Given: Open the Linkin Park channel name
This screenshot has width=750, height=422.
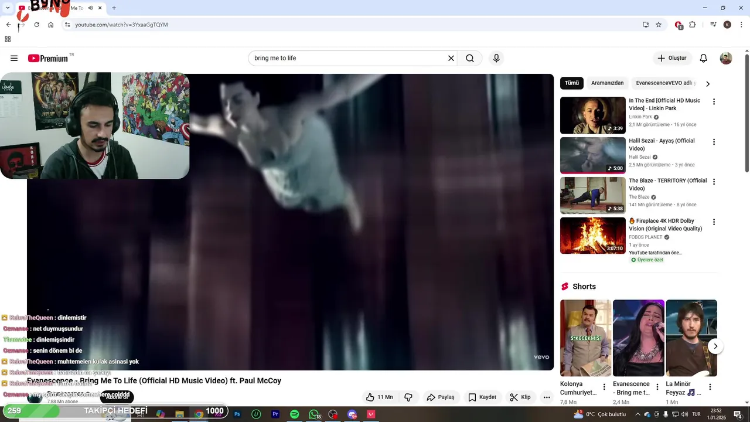Looking at the screenshot, I should [640, 117].
